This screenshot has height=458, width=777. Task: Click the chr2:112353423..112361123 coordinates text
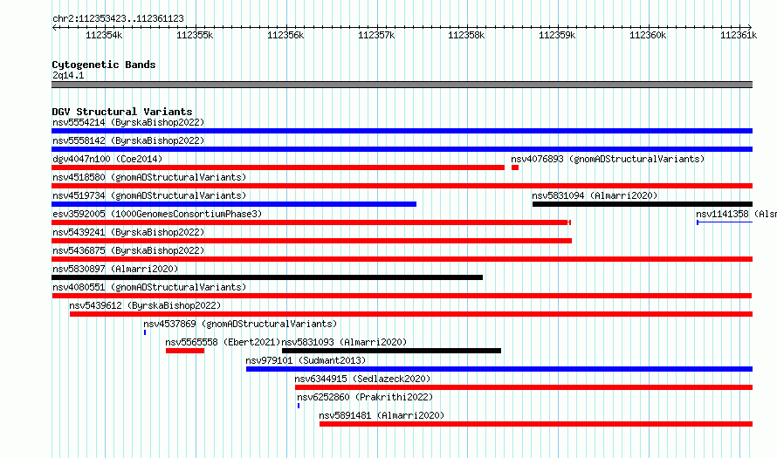118,18
